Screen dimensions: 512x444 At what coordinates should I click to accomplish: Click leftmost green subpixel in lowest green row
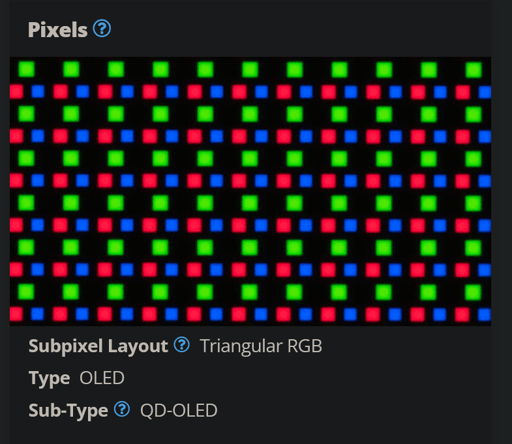pos(26,292)
